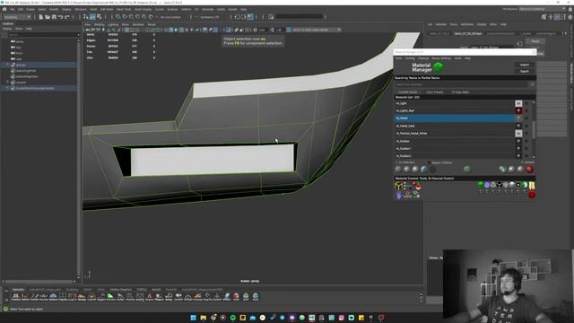Viewport: 574px width, 323px height.
Task: Select the 'Select by hierarchy' mode icon
Action: click(x=86, y=17)
